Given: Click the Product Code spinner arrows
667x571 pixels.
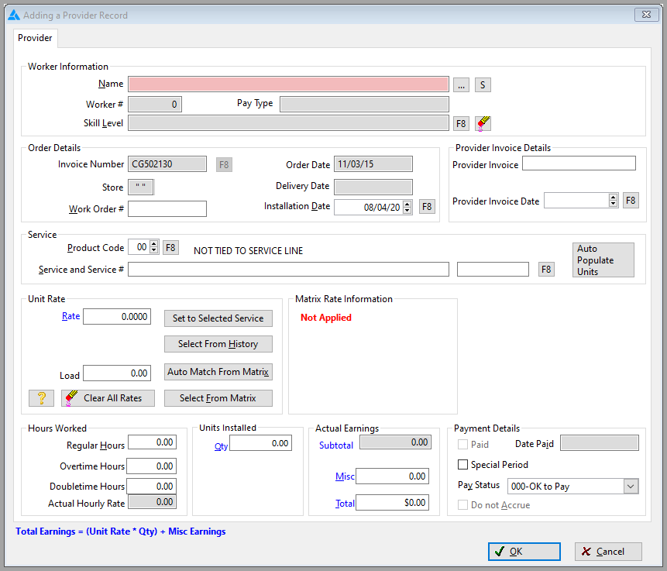Looking at the screenshot, I should click(x=154, y=247).
